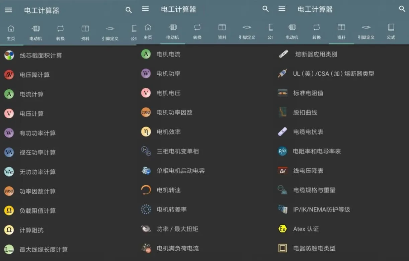Click 电工计算器 title in left screen
The height and width of the screenshot is (261, 409).
[x=42, y=10]
